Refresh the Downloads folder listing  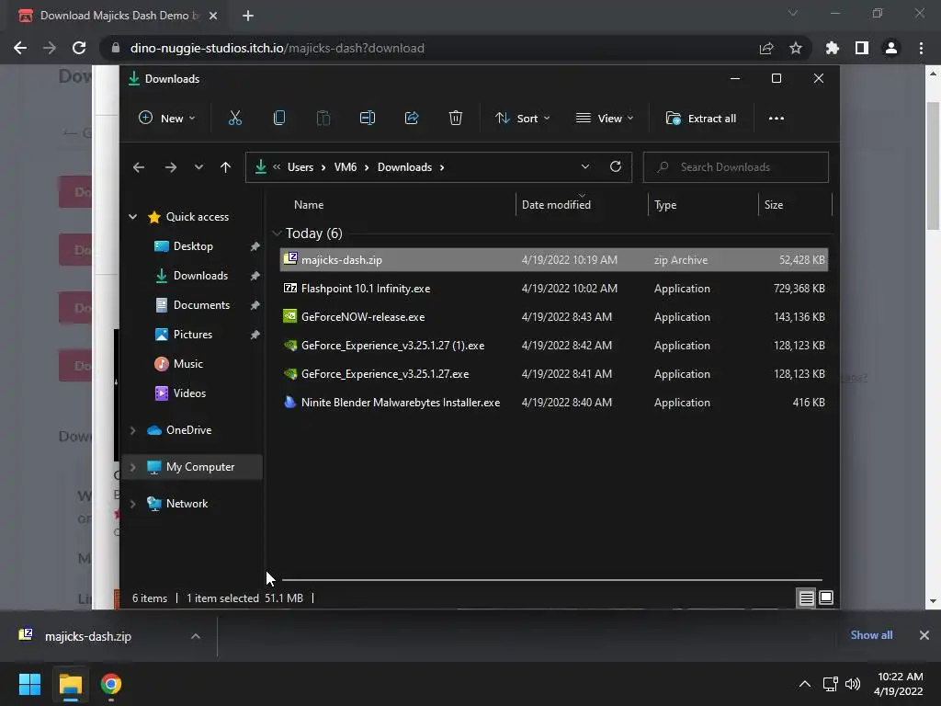(615, 167)
